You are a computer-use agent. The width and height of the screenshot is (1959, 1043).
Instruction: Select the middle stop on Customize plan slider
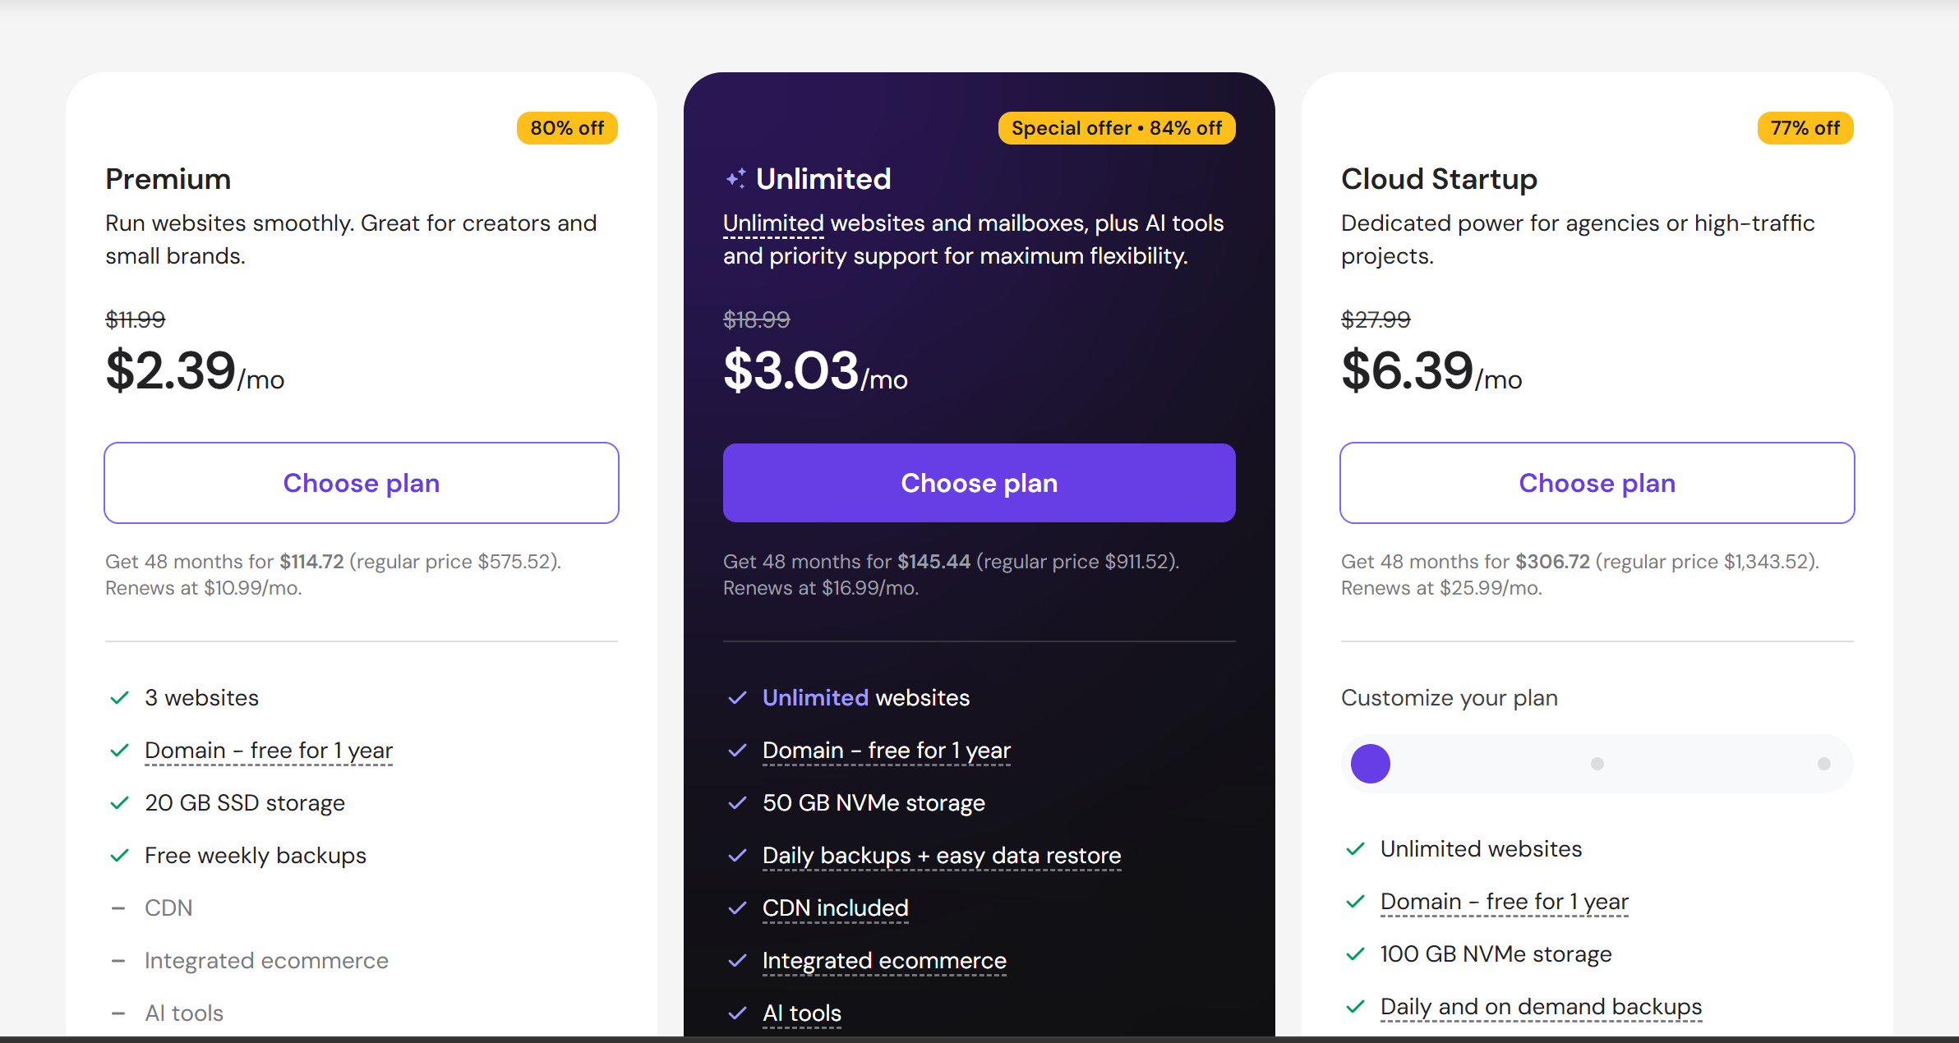(x=1597, y=764)
